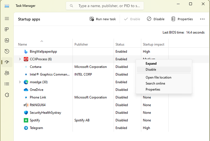Click the OneDrive cloud icon
The image size is (210, 141).
[26, 90]
